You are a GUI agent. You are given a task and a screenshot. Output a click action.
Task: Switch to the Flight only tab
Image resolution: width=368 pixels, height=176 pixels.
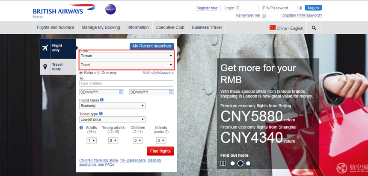(58, 49)
